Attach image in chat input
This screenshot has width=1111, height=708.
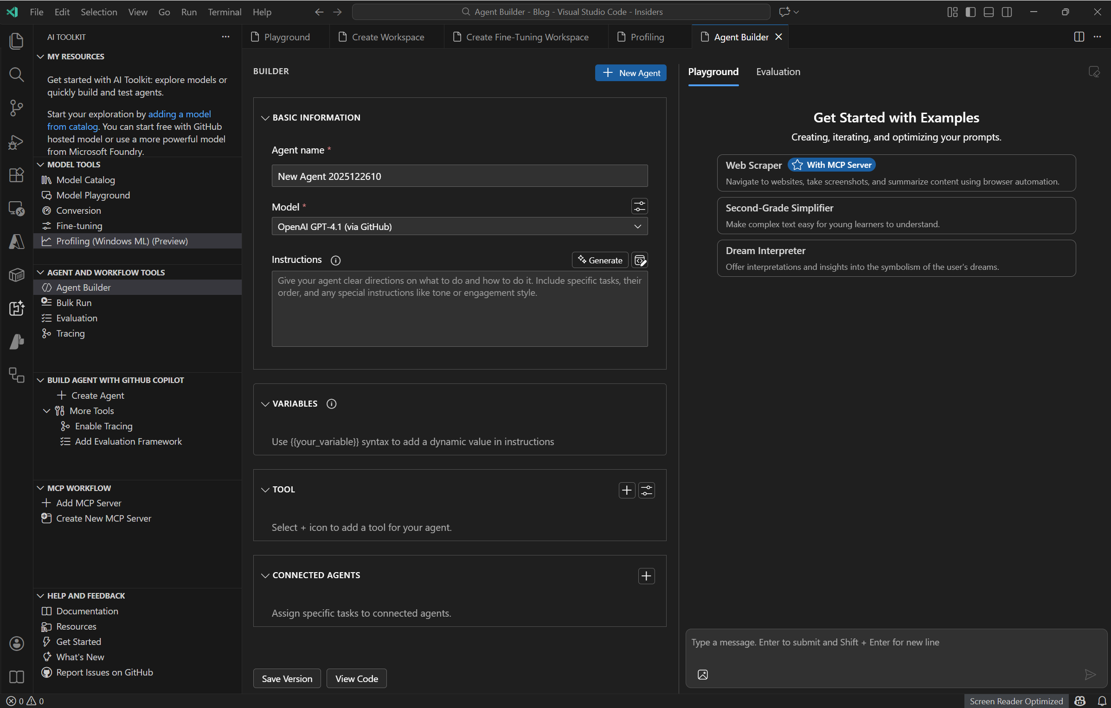[703, 675]
